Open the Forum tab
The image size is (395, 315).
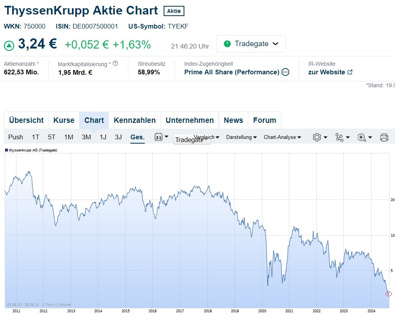pos(265,120)
